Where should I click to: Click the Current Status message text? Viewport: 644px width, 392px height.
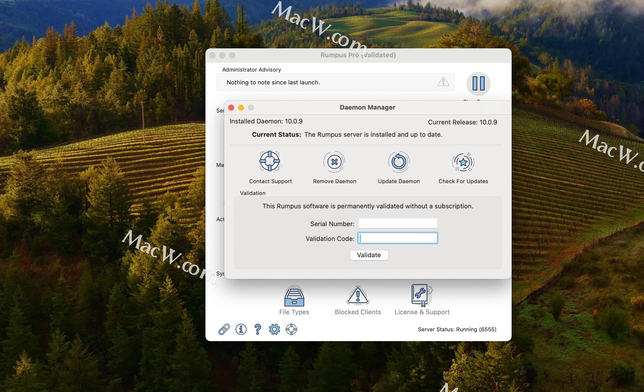coord(347,135)
